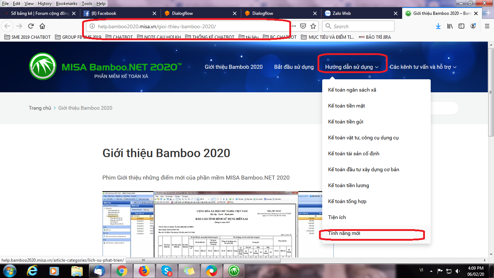
Task: Open the Pocket save icon
Action: coord(303,26)
